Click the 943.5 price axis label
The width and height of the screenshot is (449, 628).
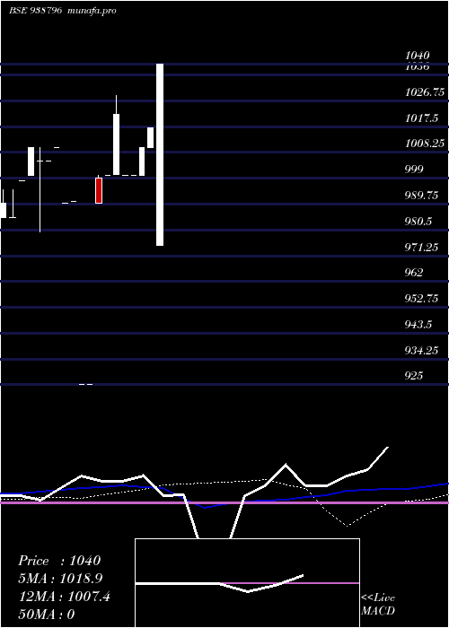tap(418, 325)
